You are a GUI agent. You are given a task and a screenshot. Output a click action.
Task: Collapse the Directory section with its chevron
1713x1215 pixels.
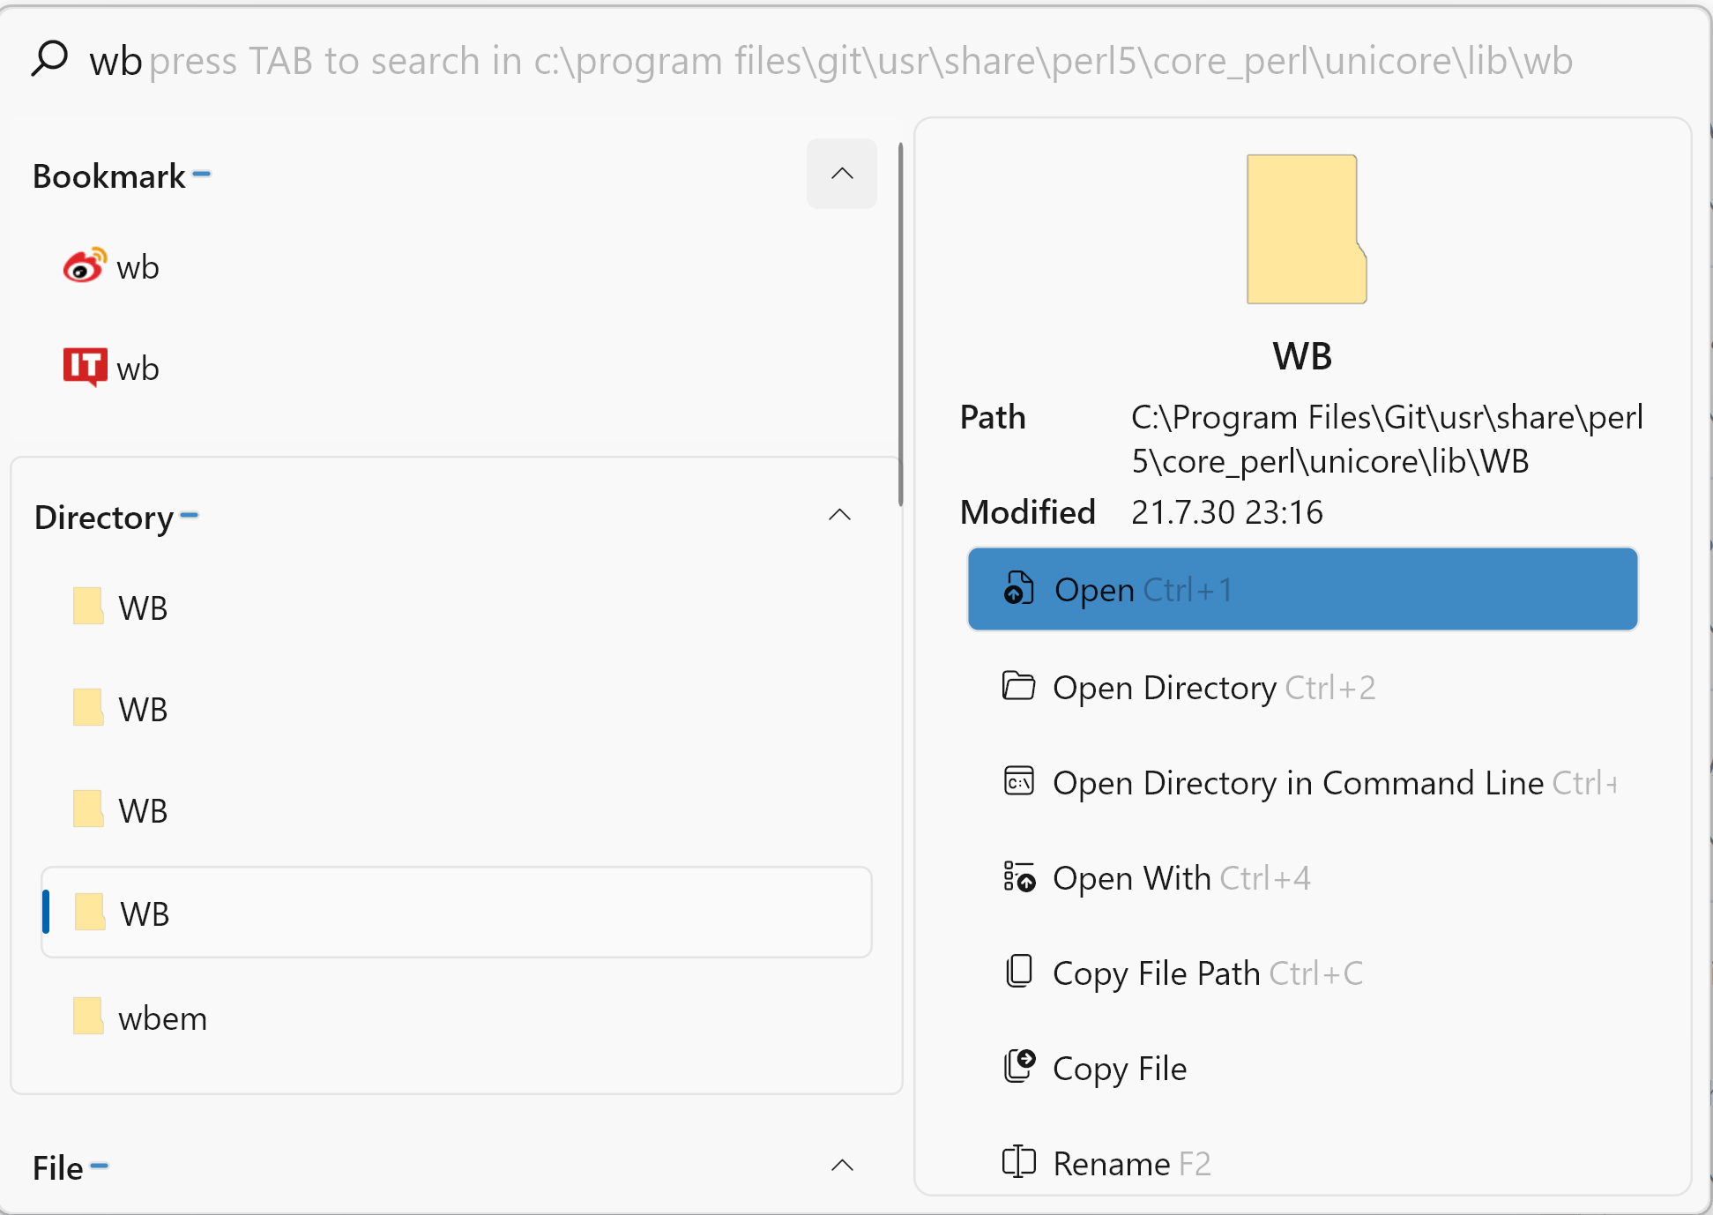coord(840,515)
